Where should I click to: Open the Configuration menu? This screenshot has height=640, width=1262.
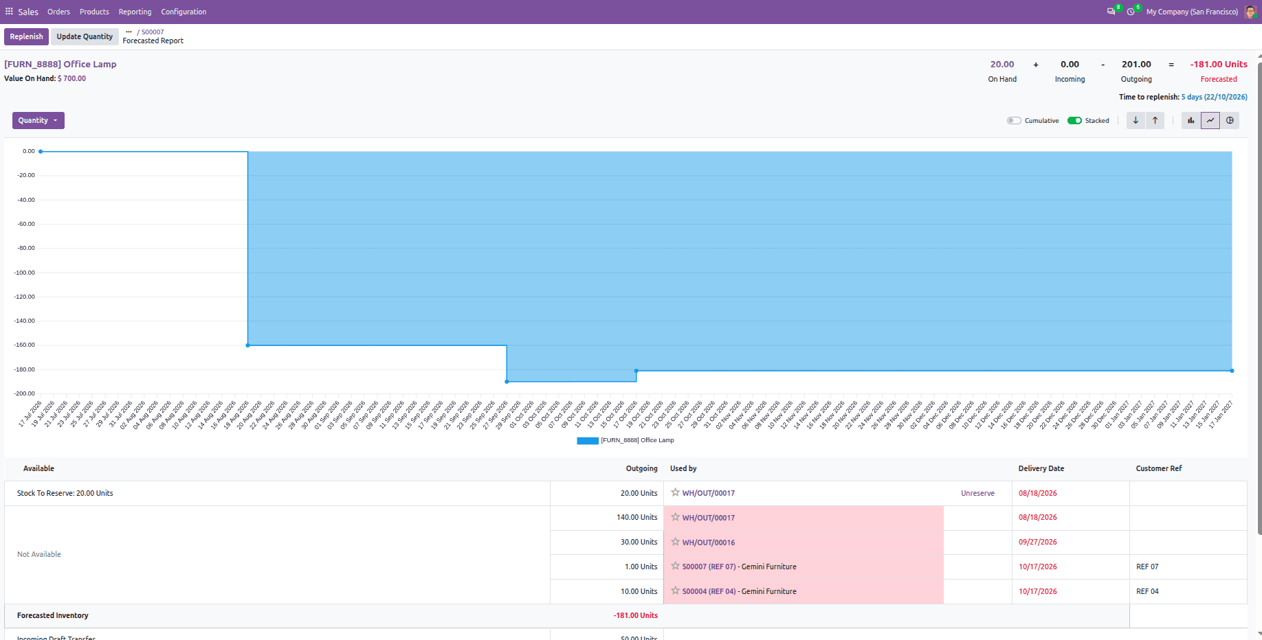coord(184,12)
